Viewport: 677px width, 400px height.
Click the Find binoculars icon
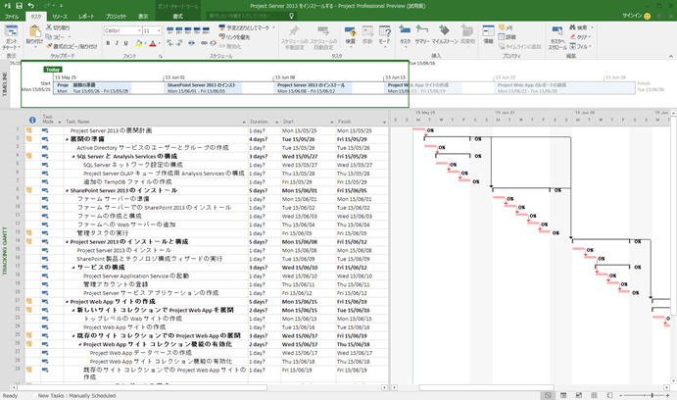click(572, 27)
